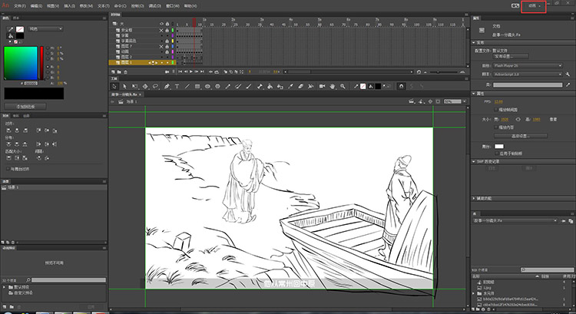Image resolution: width=576 pixels, height=314 pixels.
Task: Click the hex color input field
Action: [x=31, y=84]
